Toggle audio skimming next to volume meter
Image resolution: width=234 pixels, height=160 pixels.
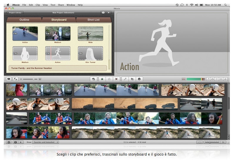click(183, 79)
